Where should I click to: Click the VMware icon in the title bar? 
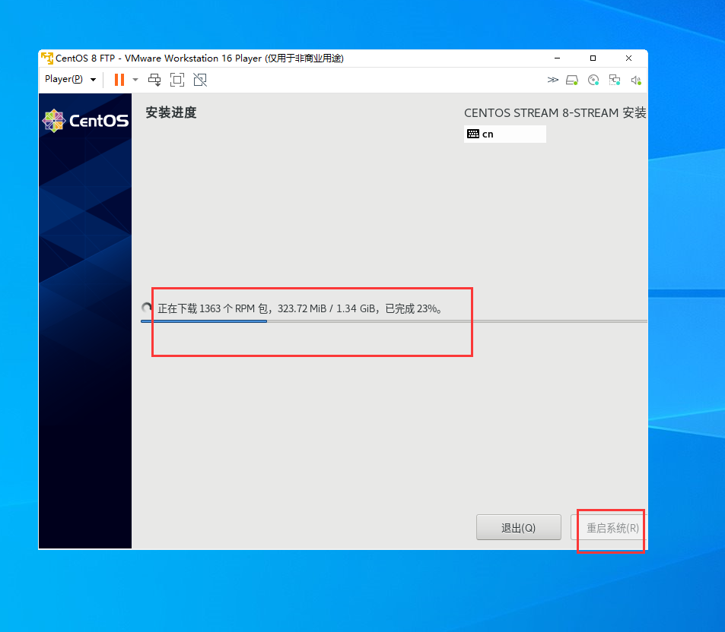[x=47, y=58]
